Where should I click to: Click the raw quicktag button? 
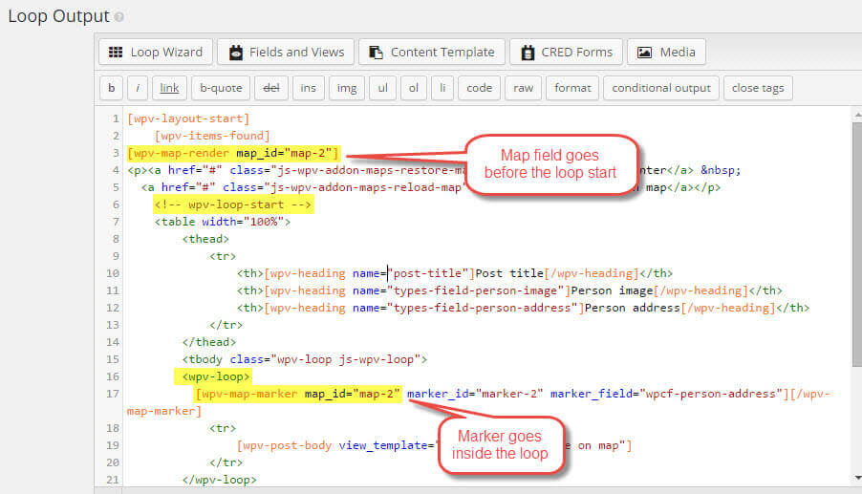pos(524,88)
